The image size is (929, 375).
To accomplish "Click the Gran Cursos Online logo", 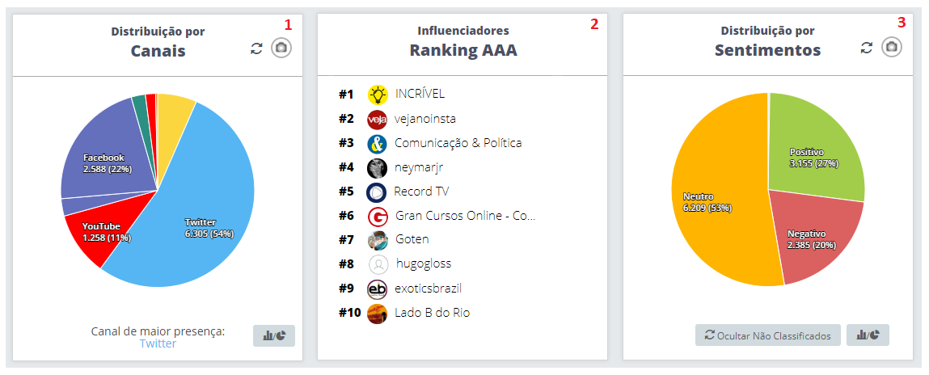I will [x=378, y=217].
